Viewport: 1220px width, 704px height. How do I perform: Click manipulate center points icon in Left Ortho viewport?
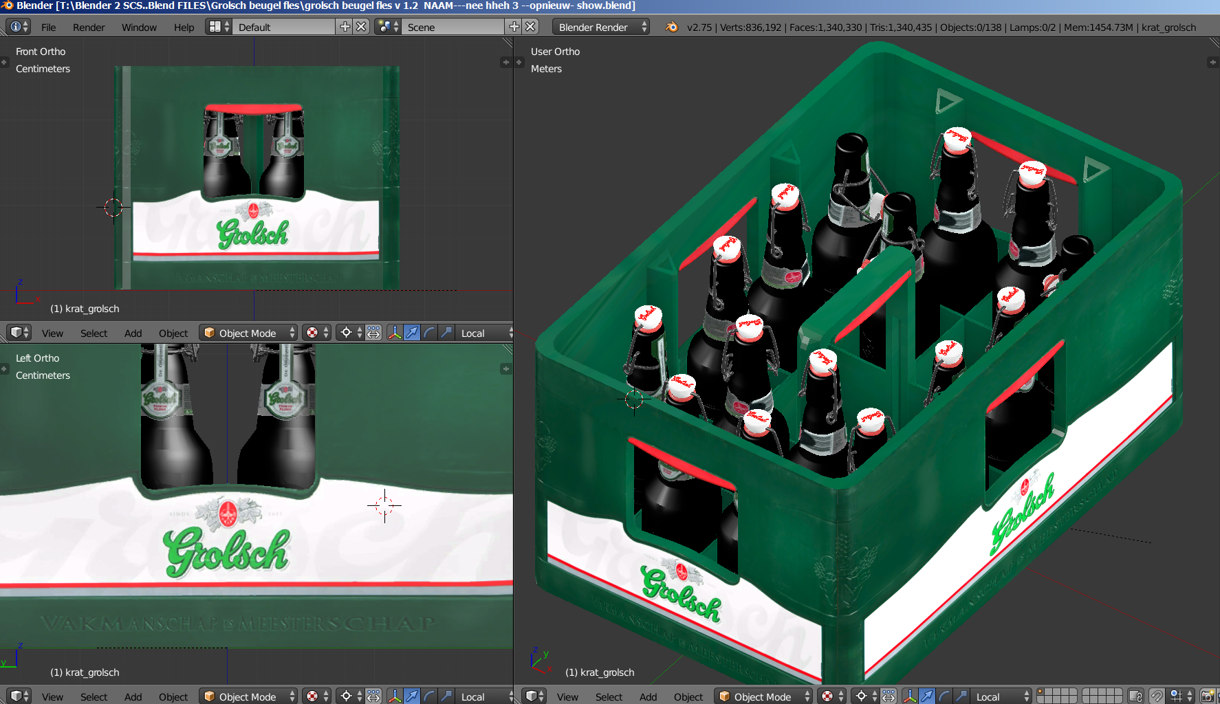(x=373, y=696)
